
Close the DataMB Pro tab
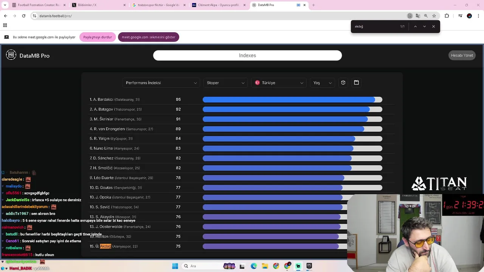pos(304,5)
